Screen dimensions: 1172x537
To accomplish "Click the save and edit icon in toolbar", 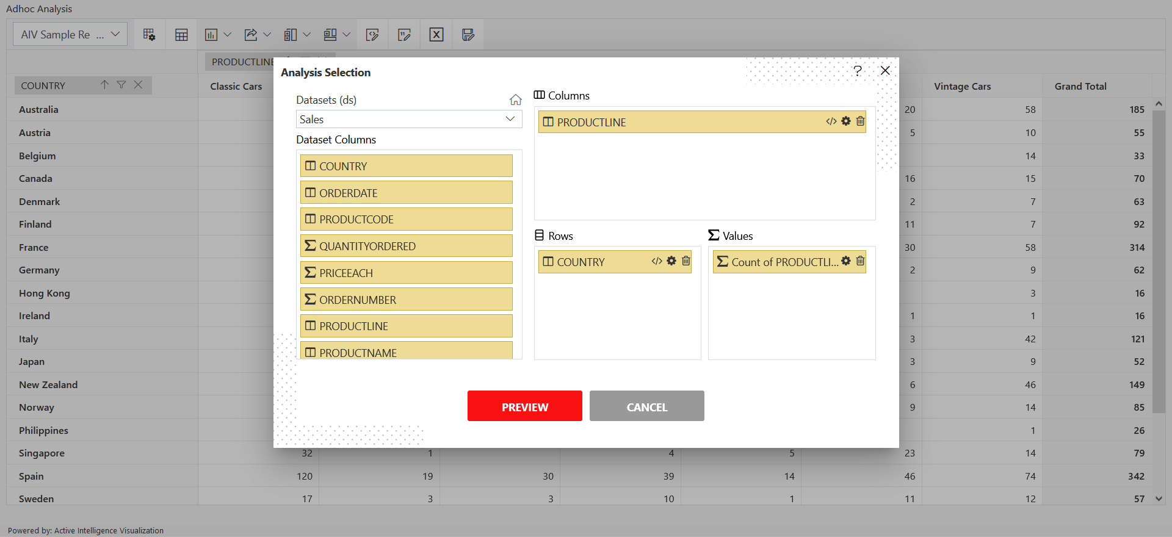I will click(x=468, y=35).
